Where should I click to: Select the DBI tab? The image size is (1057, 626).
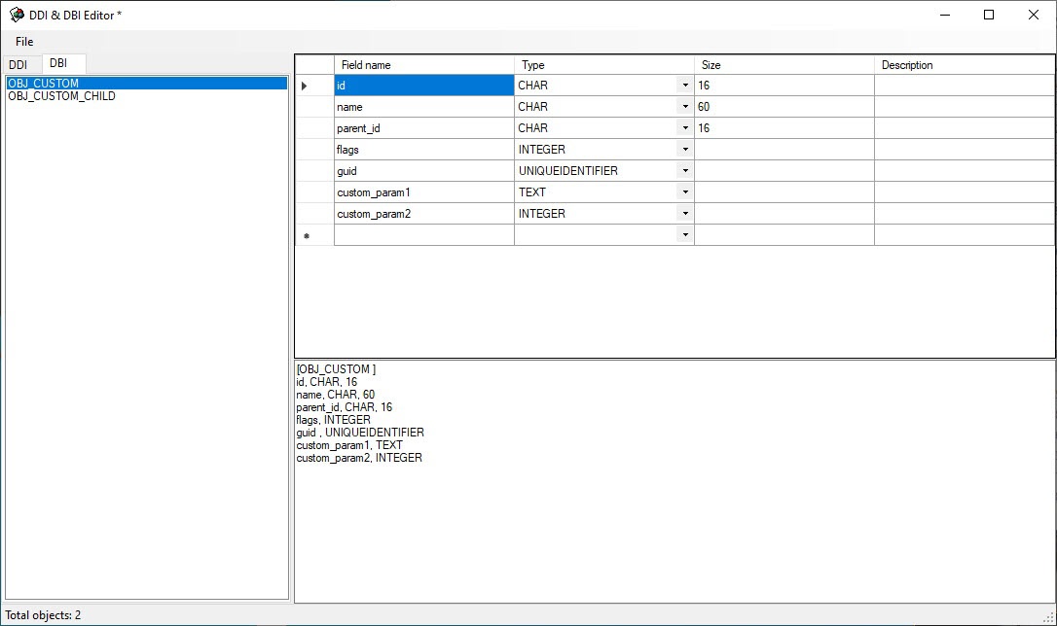point(58,63)
